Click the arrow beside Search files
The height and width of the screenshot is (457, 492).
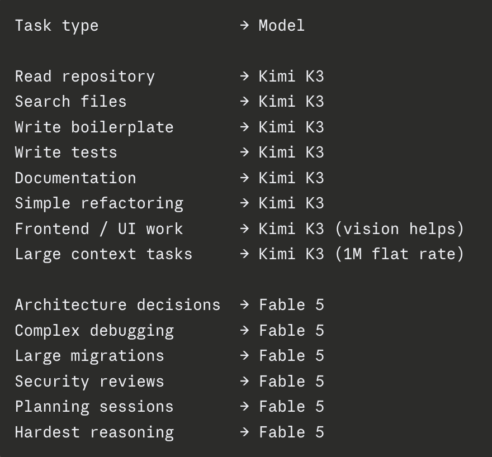coord(244,101)
